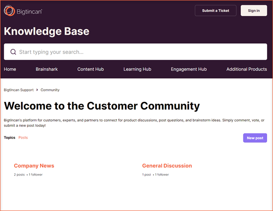273x211 pixels.
Task: Go to Content Hub in the navigation
Action: [90, 69]
